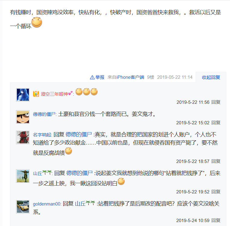Reply to the 2019-5-24 10:59 comment
The image size is (230, 226).
tap(216, 220)
